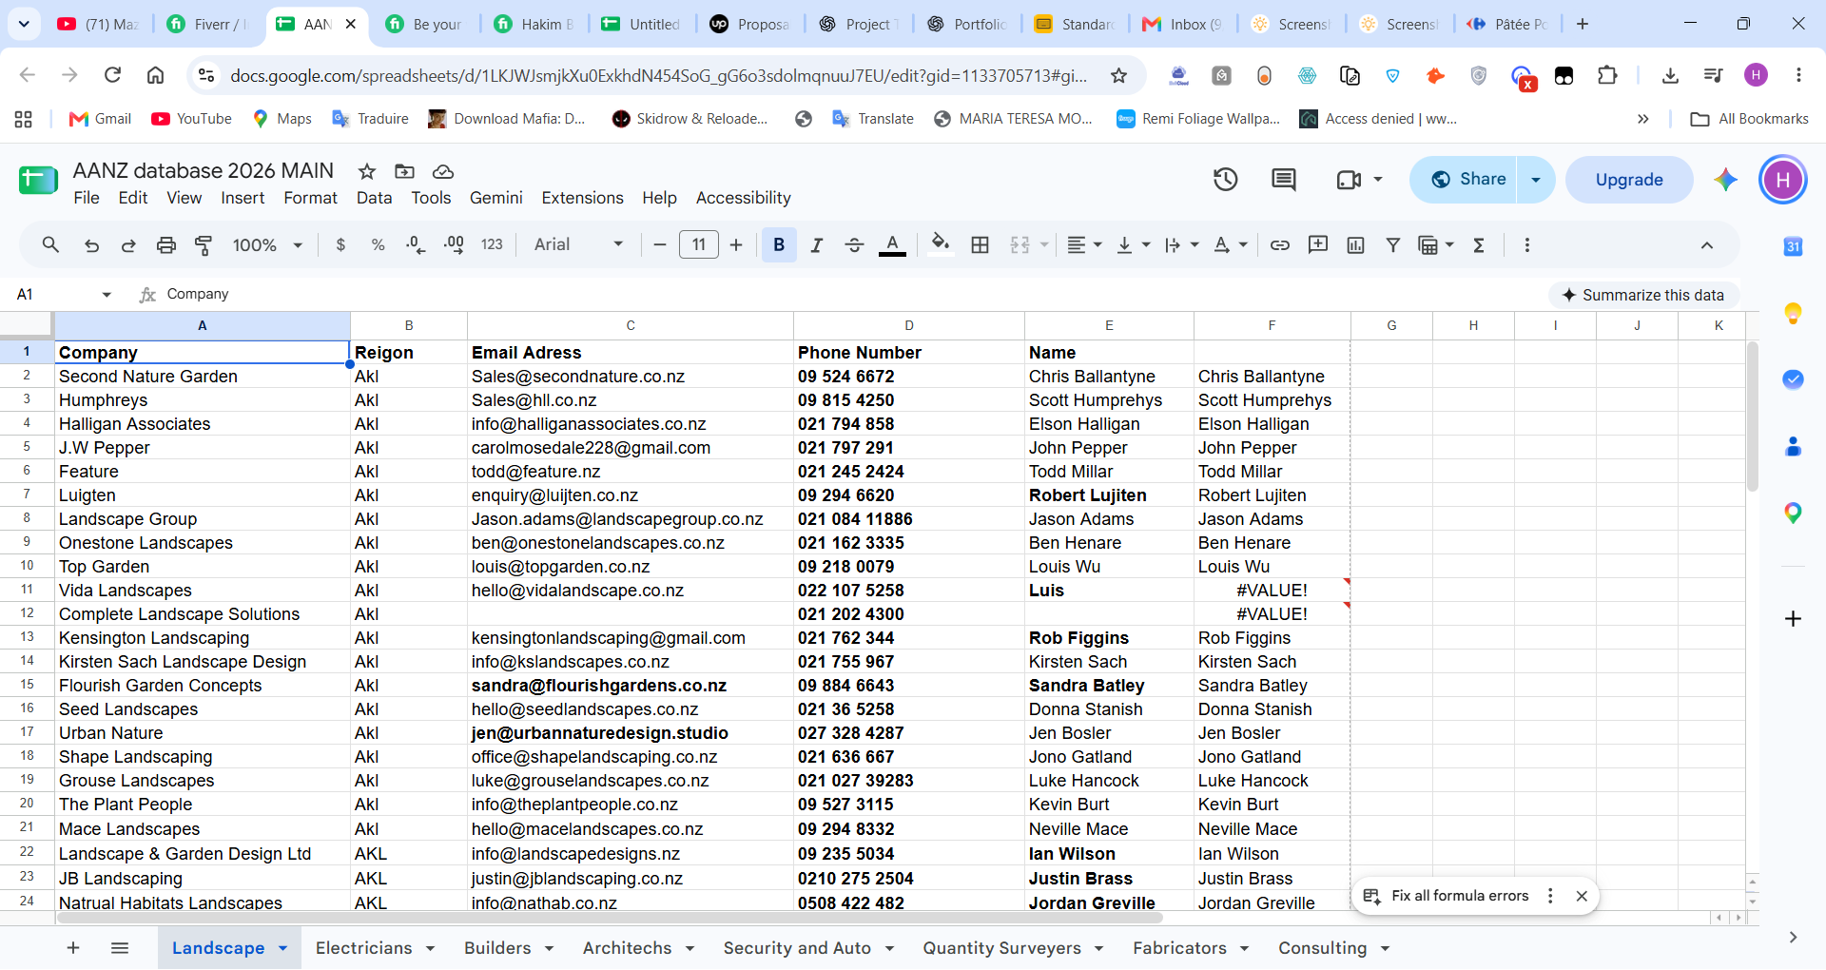Open the fill color picker
Image resolution: width=1826 pixels, height=970 pixels.
[941, 245]
